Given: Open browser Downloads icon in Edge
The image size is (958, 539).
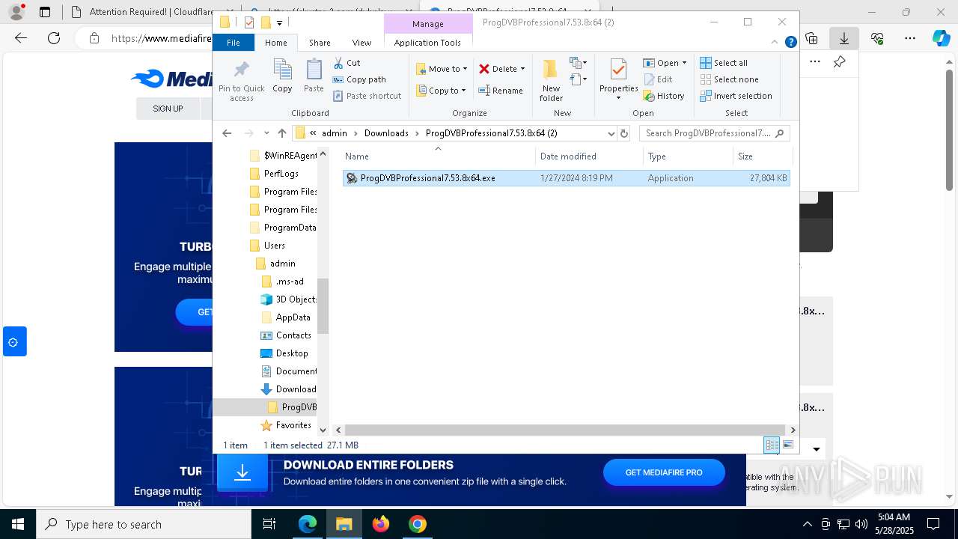Looking at the screenshot, I should [844, 38].
